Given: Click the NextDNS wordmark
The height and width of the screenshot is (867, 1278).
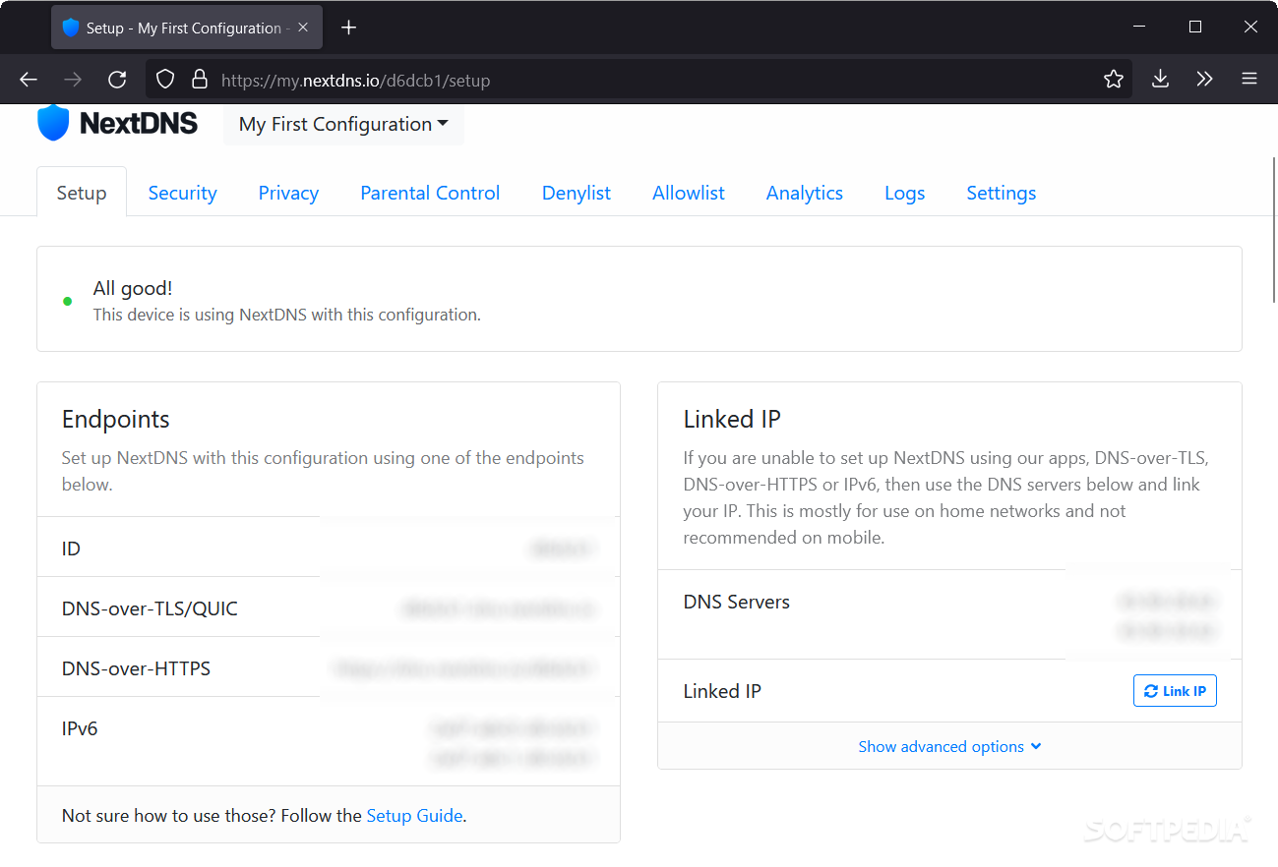Looking at the screenshot, I should coord(139,124).
